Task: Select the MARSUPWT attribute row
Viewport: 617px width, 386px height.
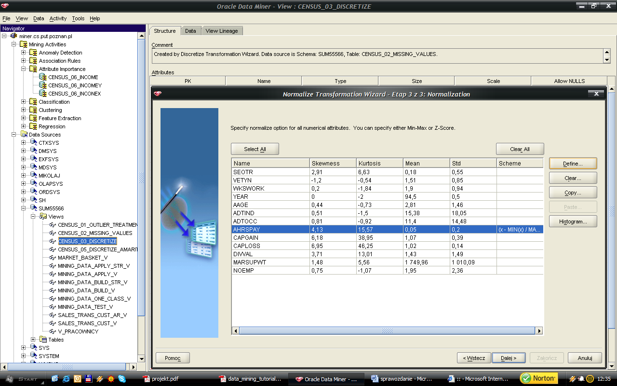Action: (x=388, y=262)
